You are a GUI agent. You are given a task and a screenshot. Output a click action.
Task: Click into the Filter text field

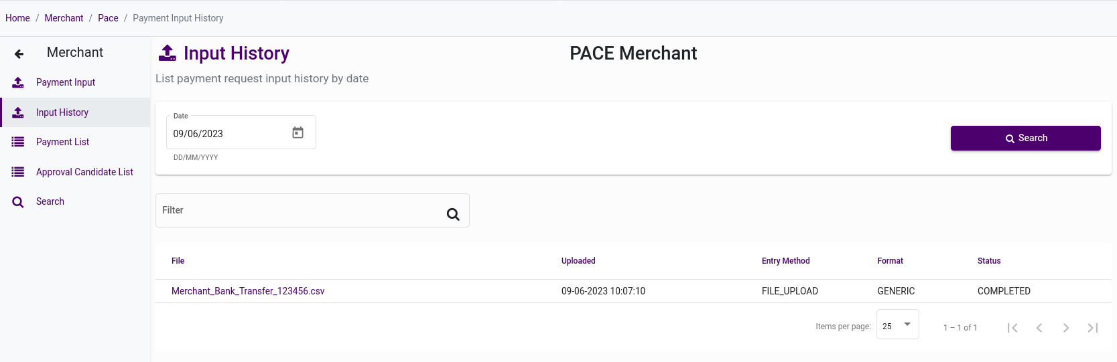click(298, 211)
